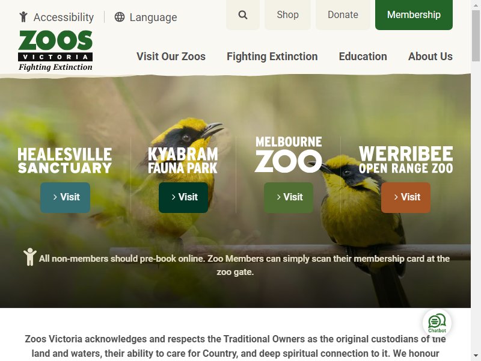Visit Healesville Sanctuary via teal button

click(65, 197)
